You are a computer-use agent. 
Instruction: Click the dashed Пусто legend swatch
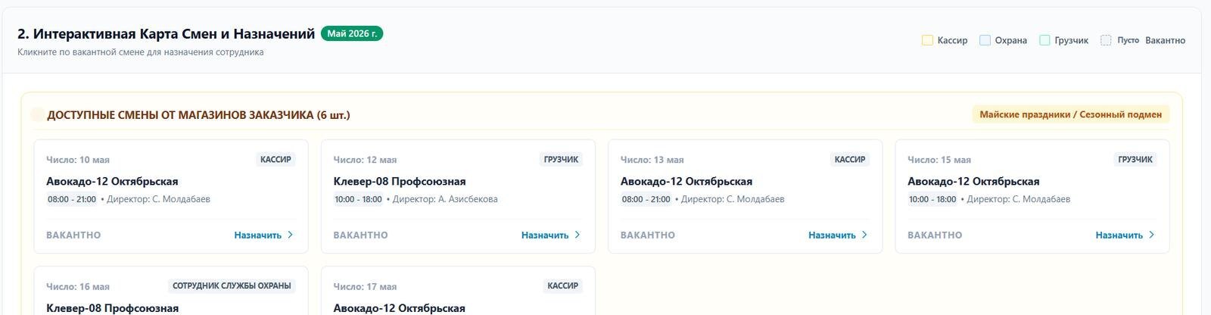click(1106, 40)
